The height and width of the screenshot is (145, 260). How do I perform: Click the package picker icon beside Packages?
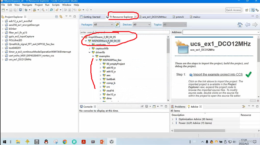pos(117,25)
